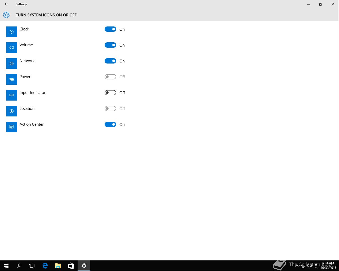The width and height of the screenshot is (339, 271).
Task: Click the network tray icon
Action: tap(303, 266)
